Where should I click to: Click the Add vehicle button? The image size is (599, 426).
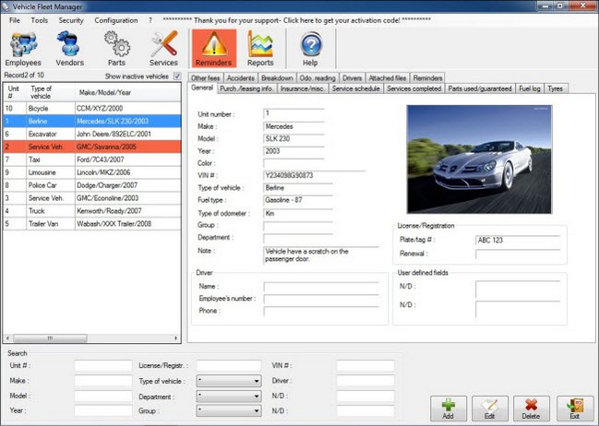click(449, 408)
